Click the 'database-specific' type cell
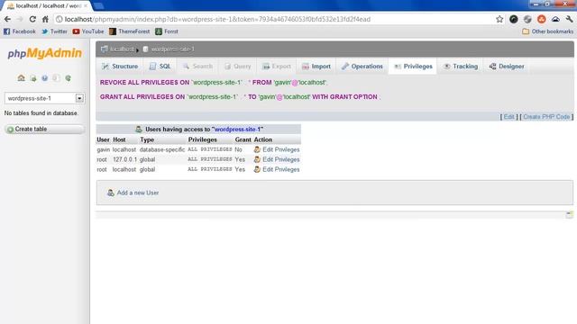The image size is (577, 324). point(162,149)
